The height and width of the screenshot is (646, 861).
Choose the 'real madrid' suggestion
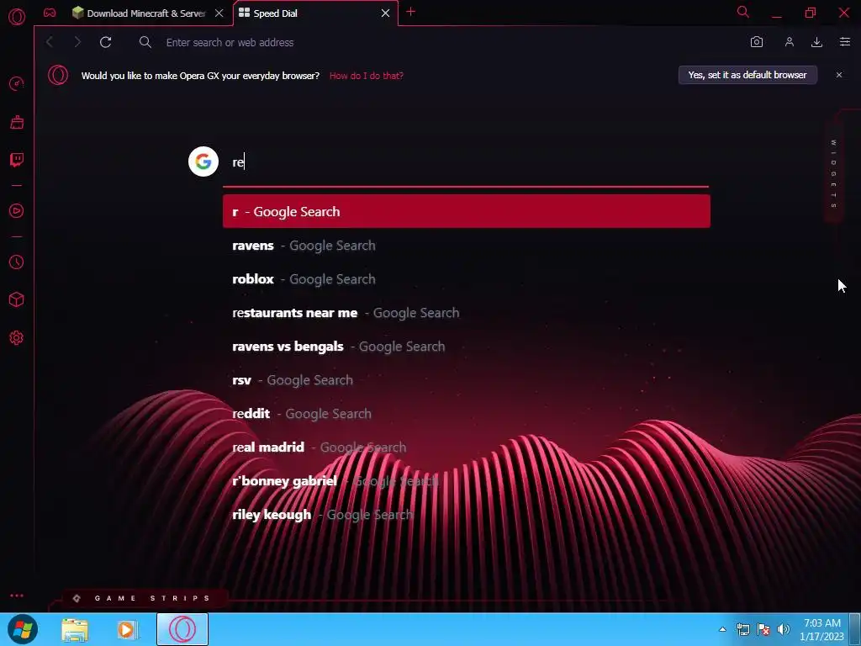466,447
